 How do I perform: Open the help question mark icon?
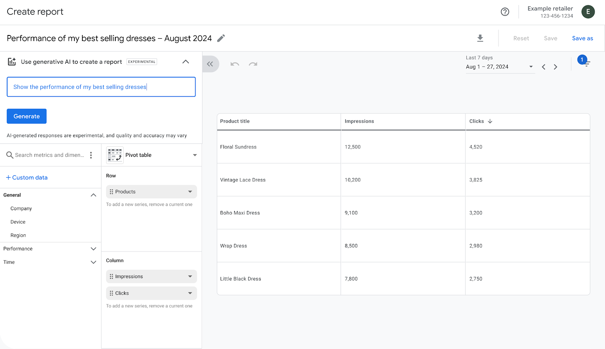click(x=505, y=12)
